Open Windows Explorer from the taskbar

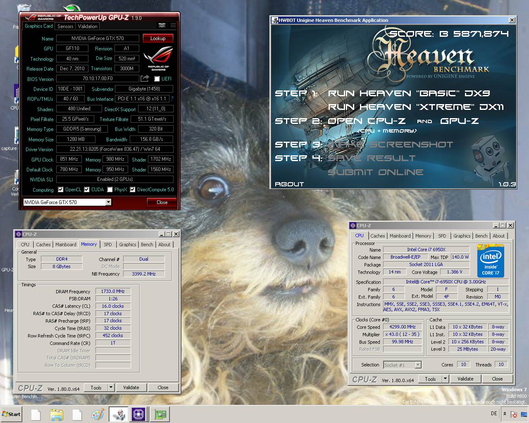pos(57,414)
